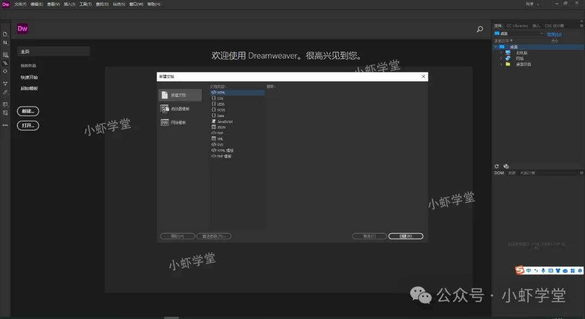Open the 标准 workspace switcher dropdown

(532, 4)
